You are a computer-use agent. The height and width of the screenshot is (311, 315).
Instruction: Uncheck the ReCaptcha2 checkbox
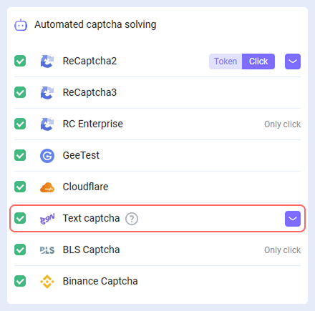click(x=20, y=61)
